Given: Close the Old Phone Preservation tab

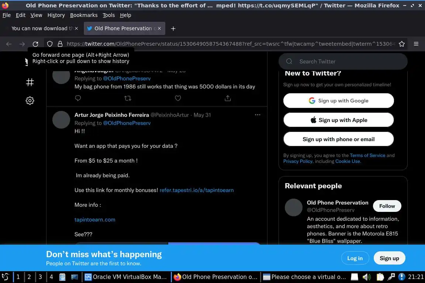Looking at the screenshot, I should click(159, 28).
